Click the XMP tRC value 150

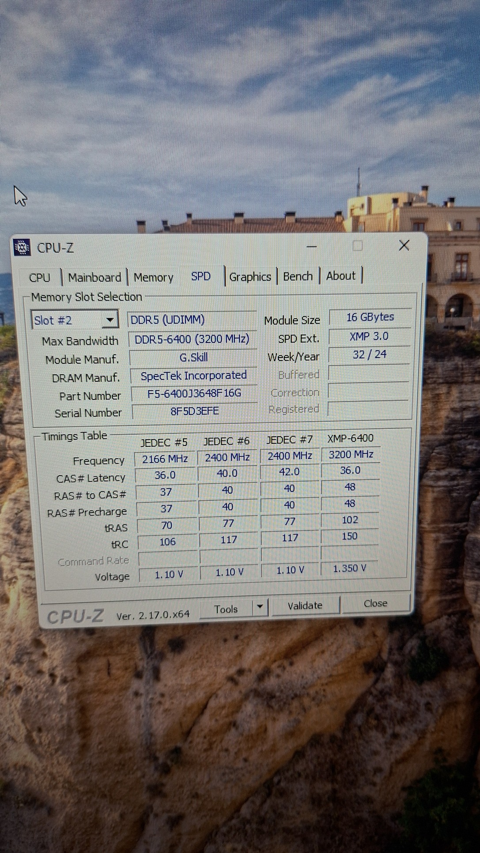click(350, 536)
